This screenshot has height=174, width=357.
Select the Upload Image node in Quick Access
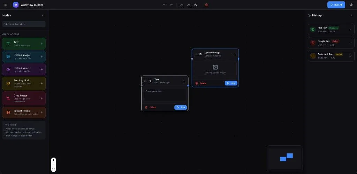24,56
